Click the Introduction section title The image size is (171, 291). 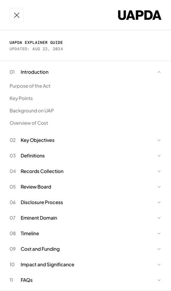click(35, 72)
